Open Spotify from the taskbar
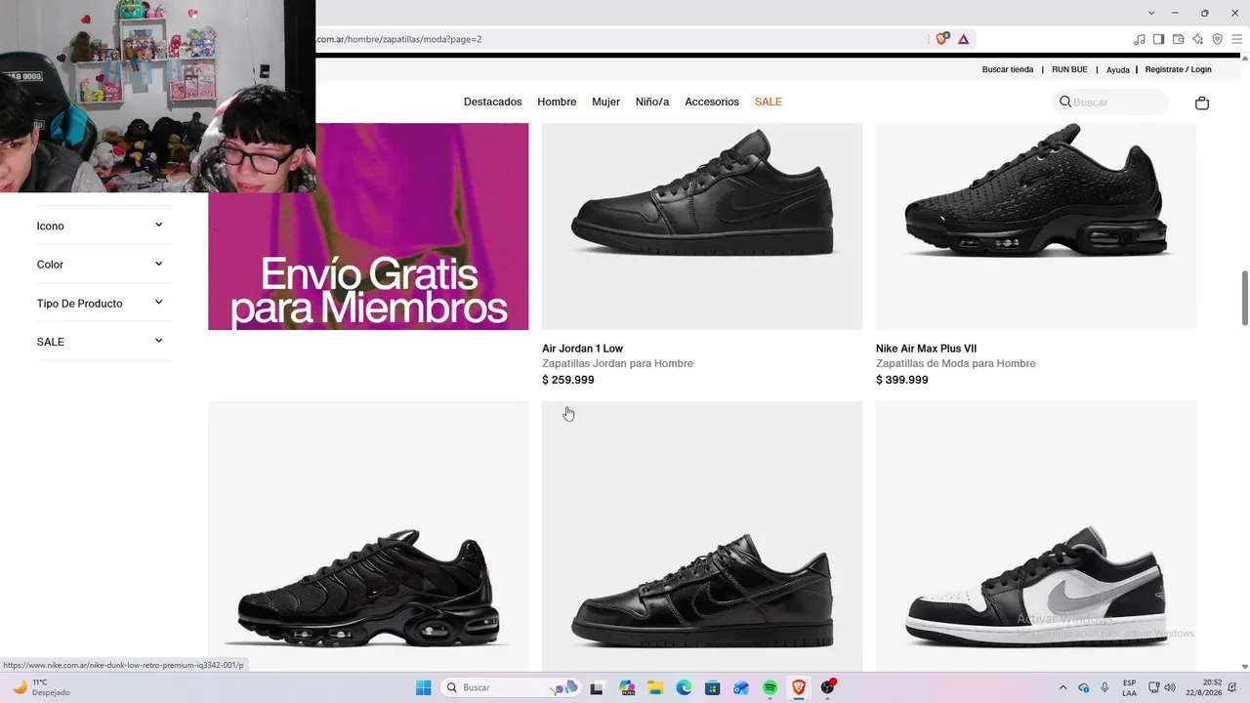This screenshot has width=1250, height=703. [x=770, y=687]
